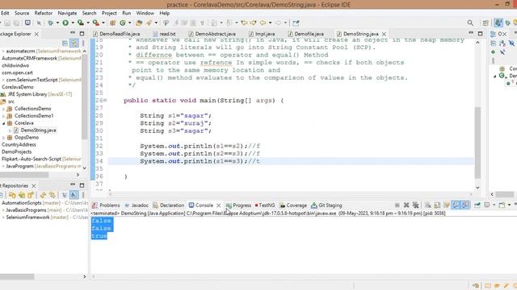Screen dimensions: 517x290
Task: Open External Tools dropdown arrow
Action: pyautogui.click(x=103, y=23)
